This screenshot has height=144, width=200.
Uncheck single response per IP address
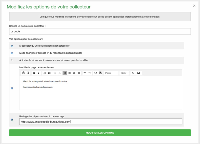(12, 46)
